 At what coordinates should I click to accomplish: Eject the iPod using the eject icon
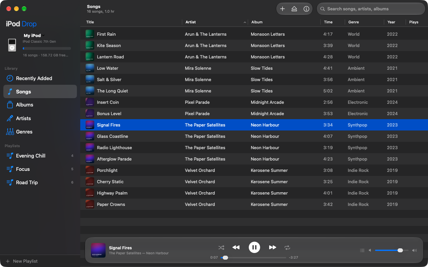pyautogui.click(x=294, y=9)
